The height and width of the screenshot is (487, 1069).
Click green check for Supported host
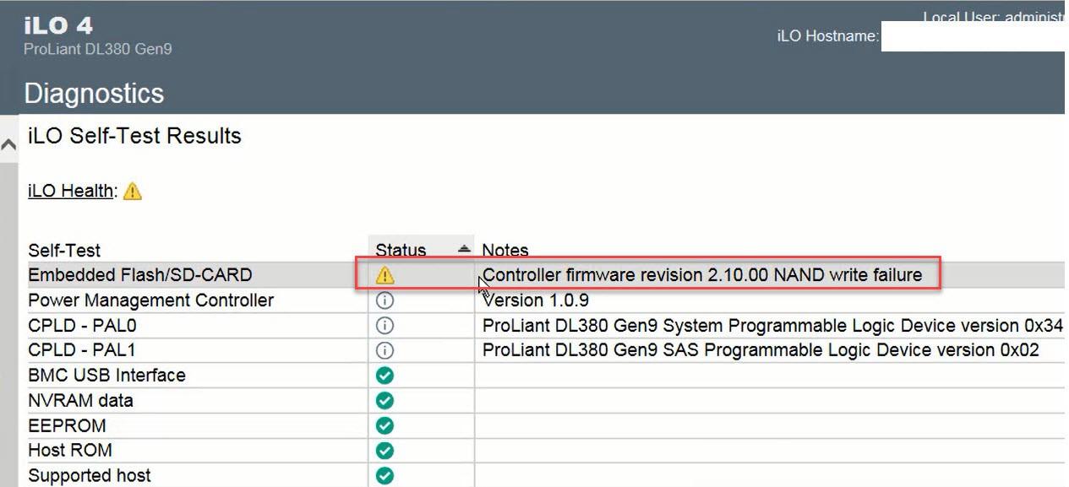(385, 476)
